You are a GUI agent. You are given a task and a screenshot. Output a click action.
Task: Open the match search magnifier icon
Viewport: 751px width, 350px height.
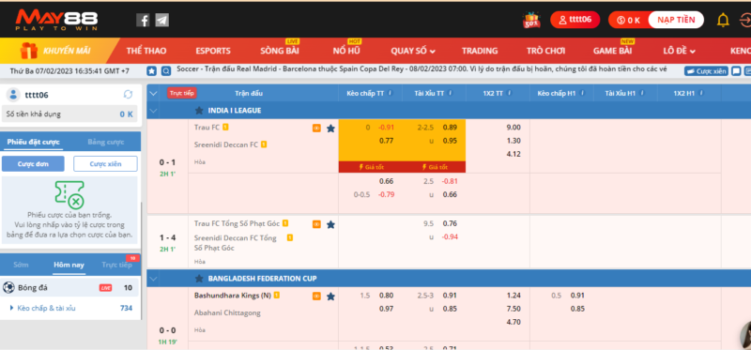[x=166, y=71]
